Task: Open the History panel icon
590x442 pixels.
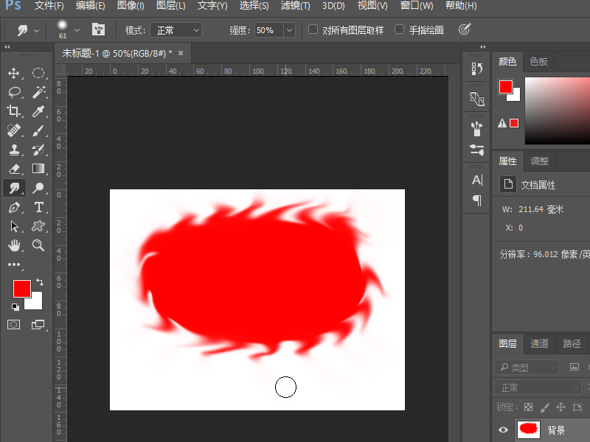Action: tap(476, 69)
